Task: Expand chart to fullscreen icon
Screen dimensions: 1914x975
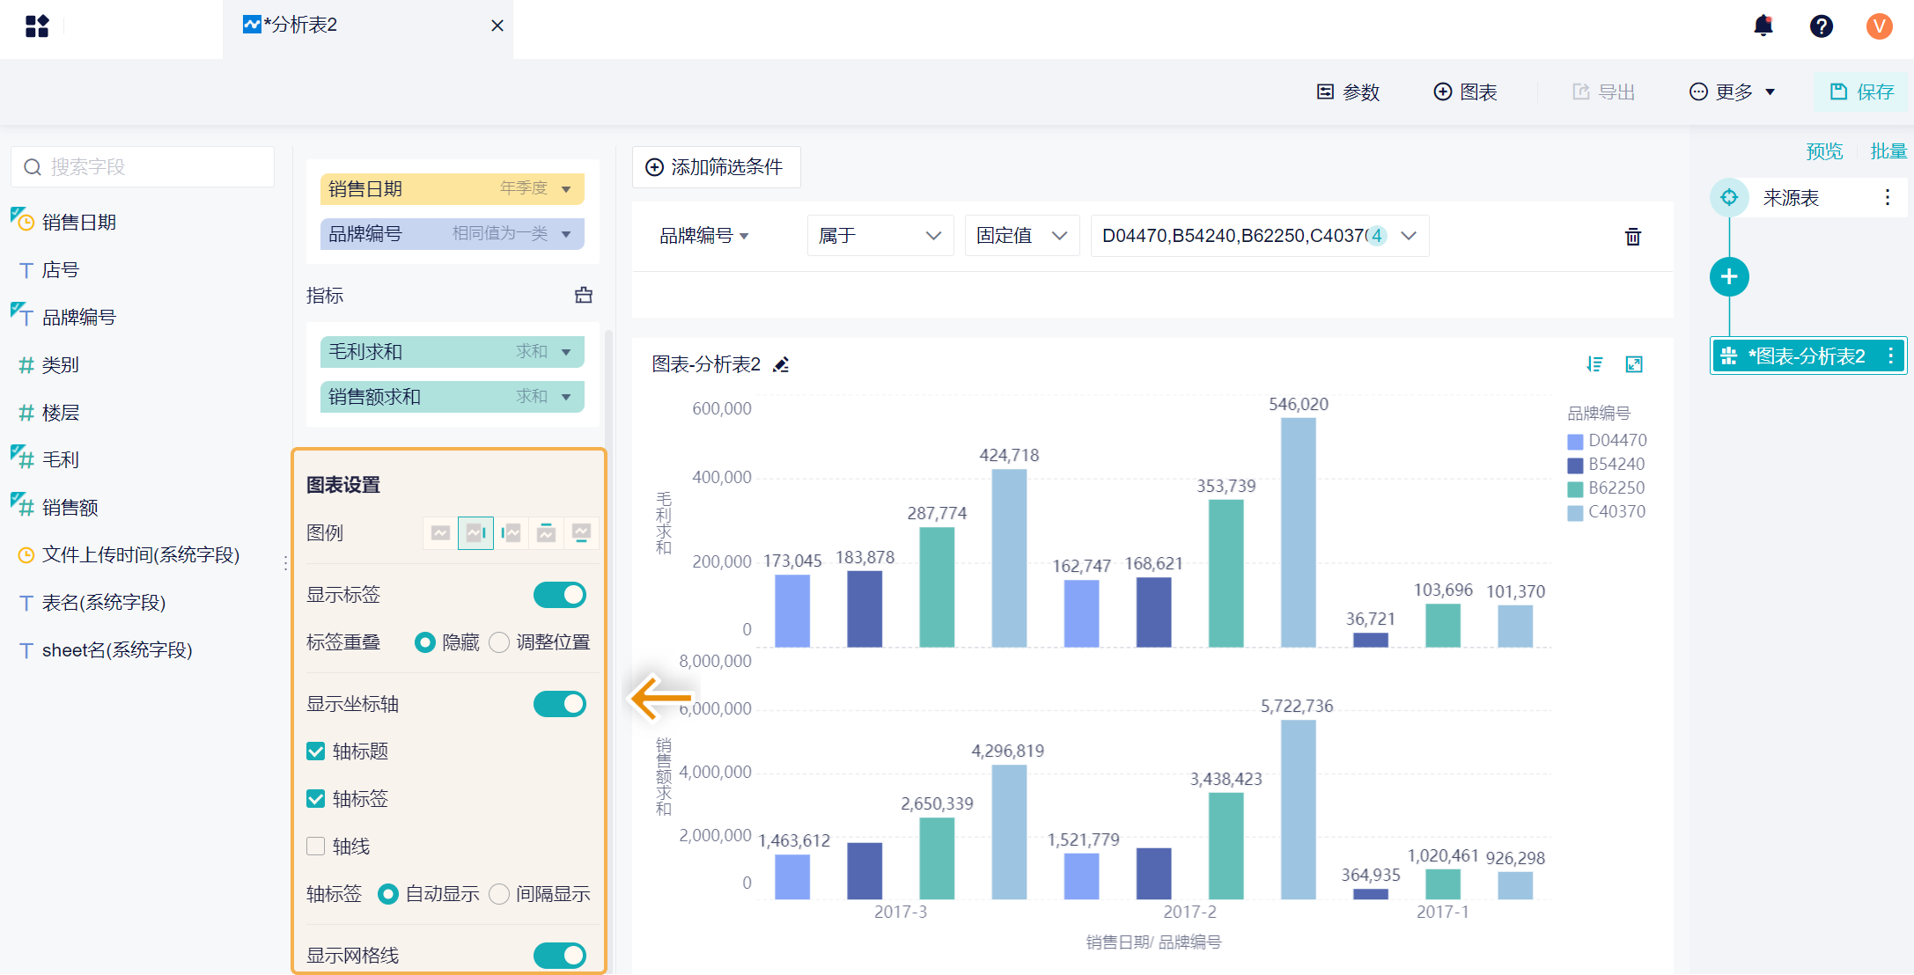Action: (1634, 364)
